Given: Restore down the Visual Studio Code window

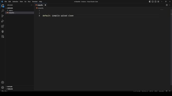Looking at the screenshot, I should [x=166, y=2].
